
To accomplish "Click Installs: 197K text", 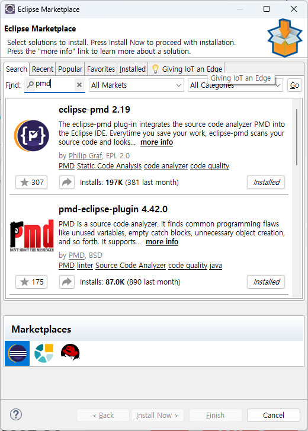I will 101,182.
